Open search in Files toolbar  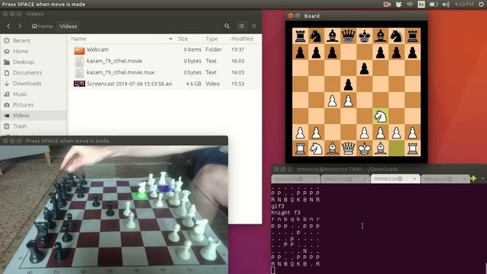coord(227,27)
